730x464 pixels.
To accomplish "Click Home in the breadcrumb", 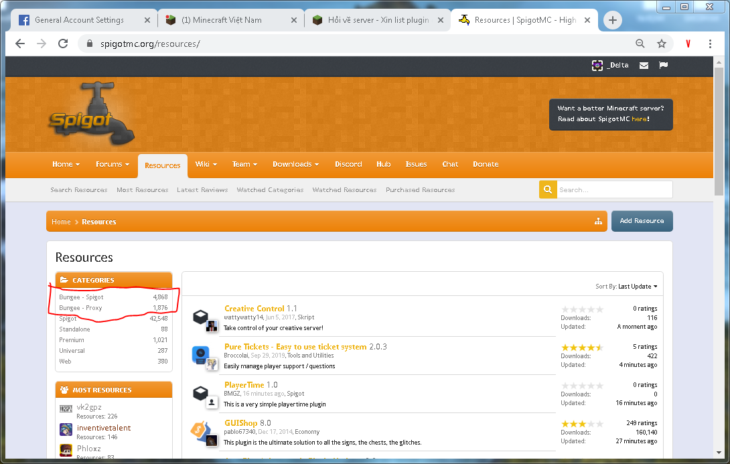I will tap(61, 222).
